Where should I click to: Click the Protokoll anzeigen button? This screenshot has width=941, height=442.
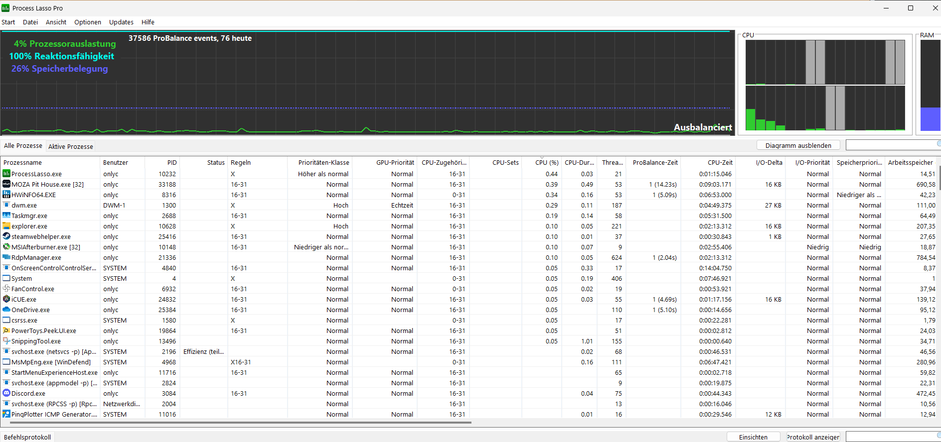813,437
